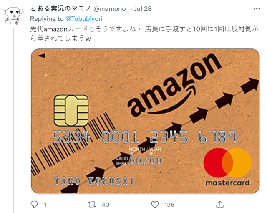Click the mastercard logo on card image
Image resolution: width=267 pixels, height=213 pixels.
(x=228, y=167)
